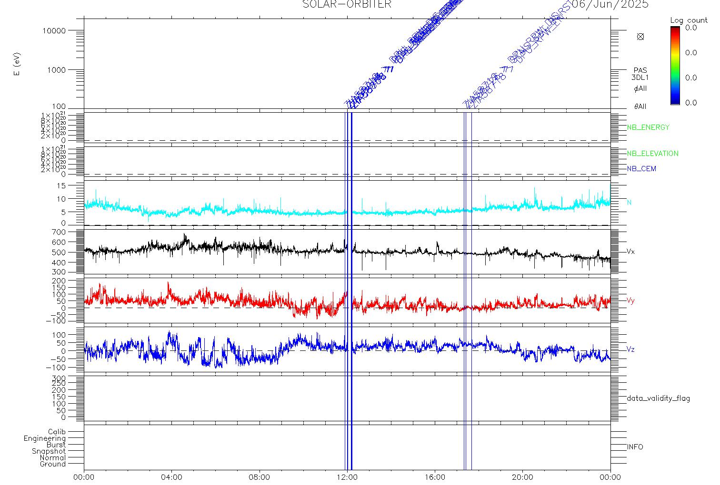
Task: Click the Log count rainbow color bar
Action: (675, 65)
